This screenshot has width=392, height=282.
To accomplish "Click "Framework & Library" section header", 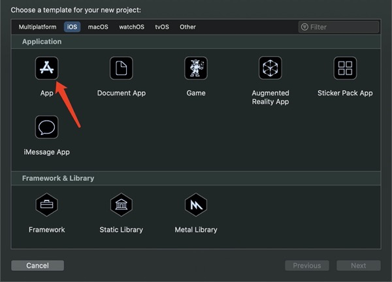I will [58, 178].
